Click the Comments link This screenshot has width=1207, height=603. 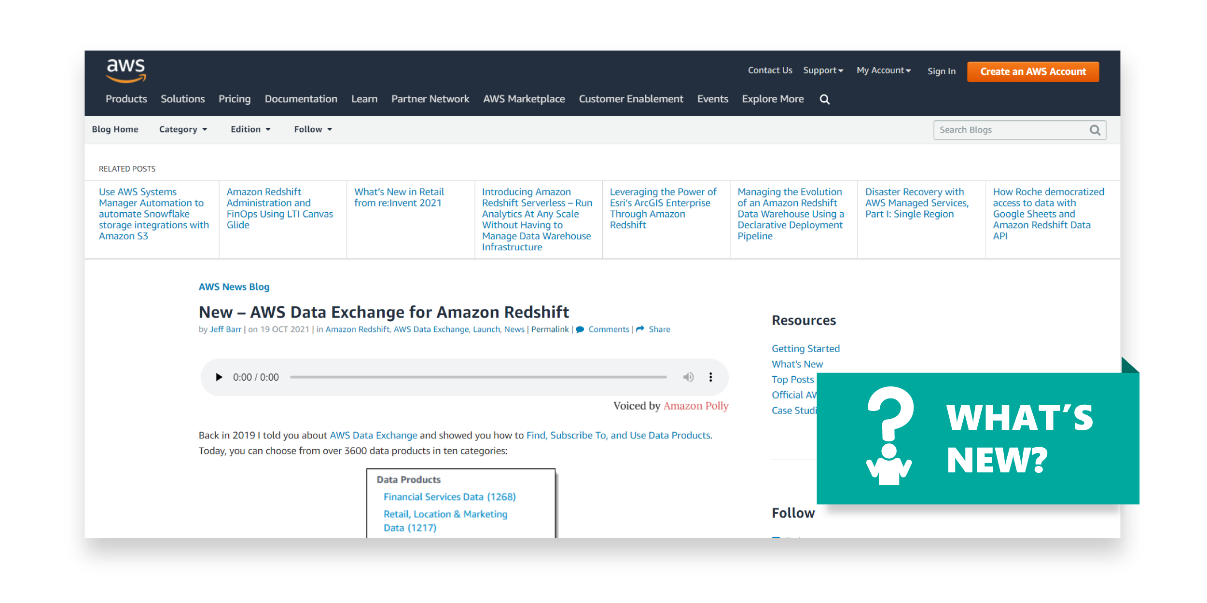pyautogui.click(x=609, y=329)
